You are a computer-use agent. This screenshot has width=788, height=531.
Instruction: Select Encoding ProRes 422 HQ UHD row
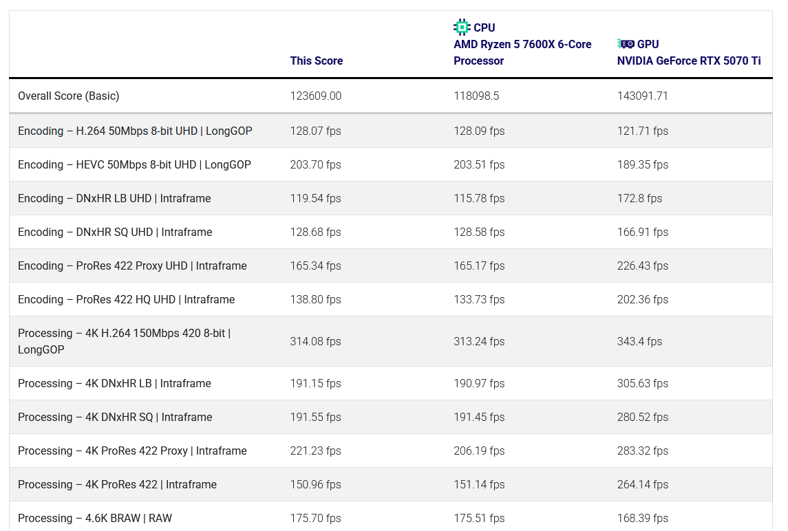coord(126,299)
